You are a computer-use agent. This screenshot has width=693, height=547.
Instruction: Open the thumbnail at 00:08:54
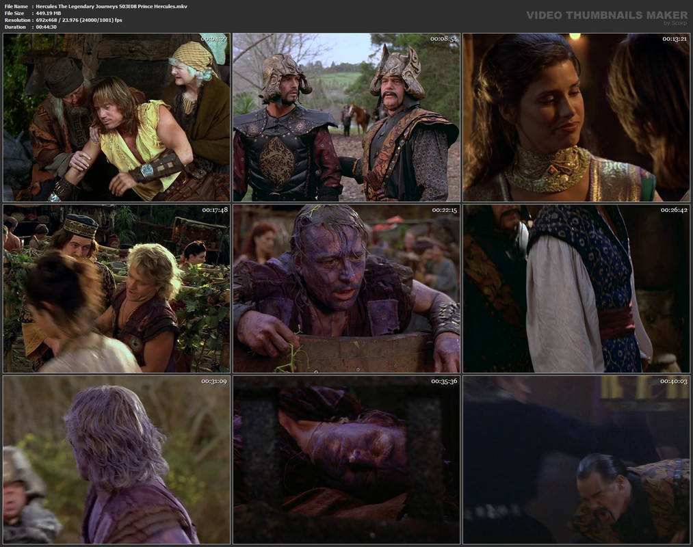346,118
